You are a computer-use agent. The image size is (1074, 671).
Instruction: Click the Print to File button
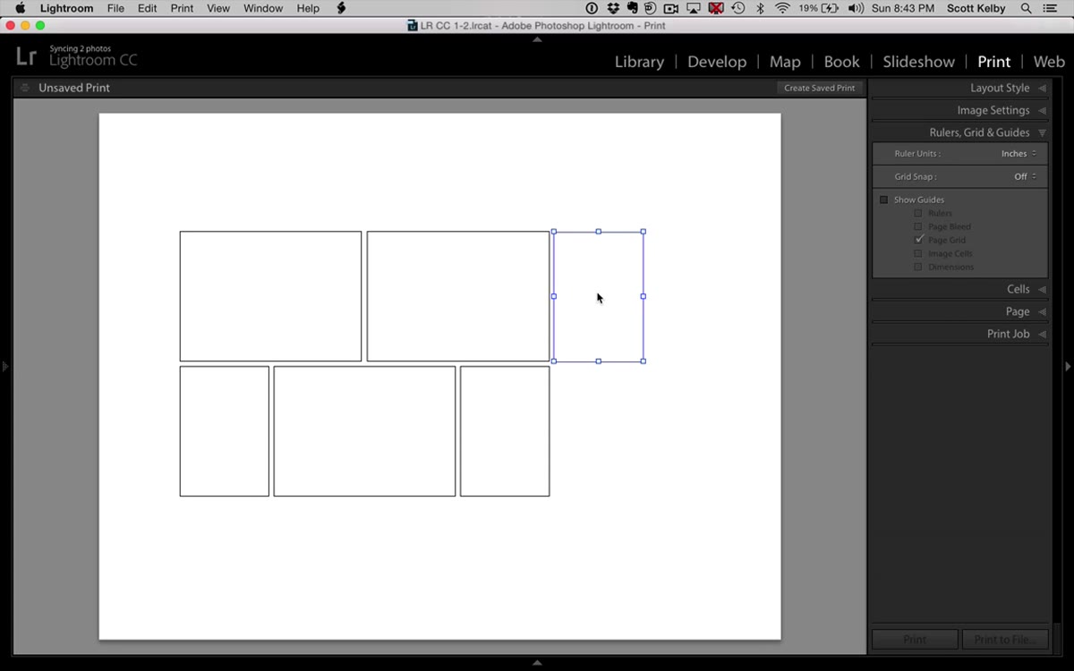(1004, 640)
